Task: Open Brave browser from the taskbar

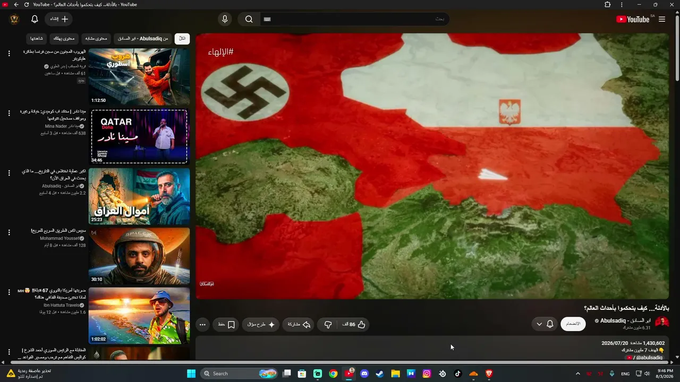Action: pyautogui.click(x=489, y=374)
